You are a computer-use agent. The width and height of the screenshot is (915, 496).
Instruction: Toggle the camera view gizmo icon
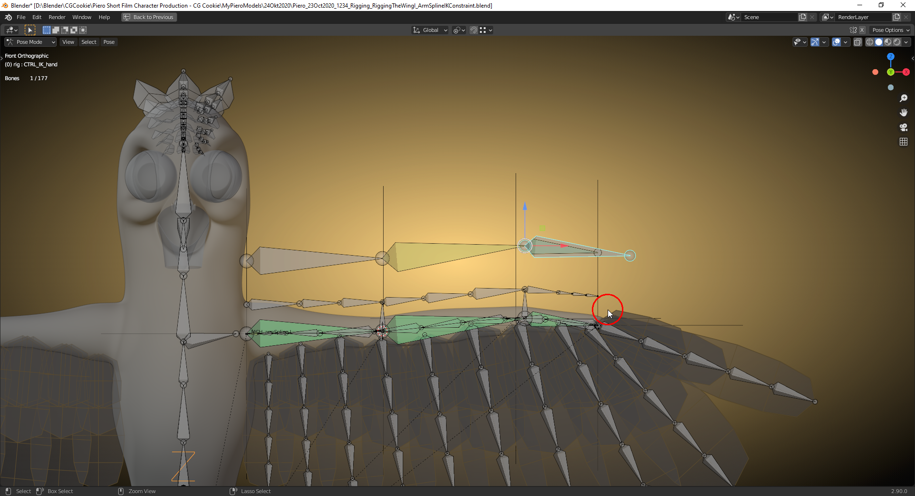coord(904,127)
